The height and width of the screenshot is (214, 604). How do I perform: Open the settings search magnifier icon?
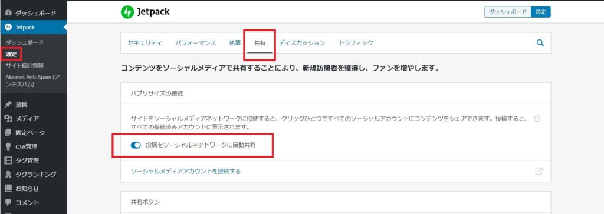pyautogui.click(x=540, y=43)
